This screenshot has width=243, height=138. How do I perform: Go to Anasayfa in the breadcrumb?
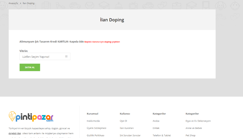pos(13,3)
